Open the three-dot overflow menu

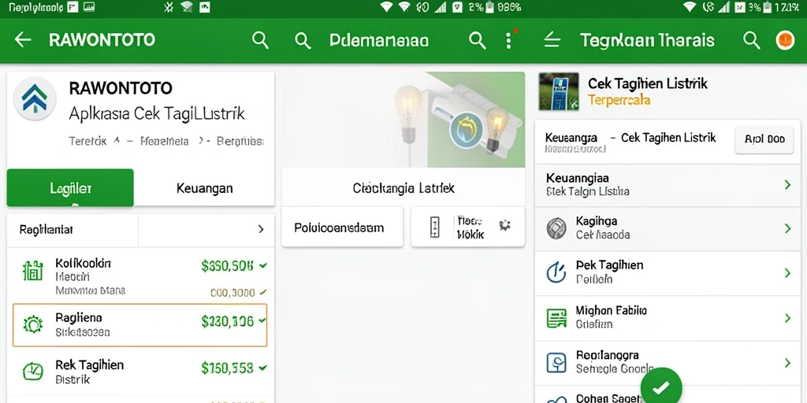click(x=508, y=41)
